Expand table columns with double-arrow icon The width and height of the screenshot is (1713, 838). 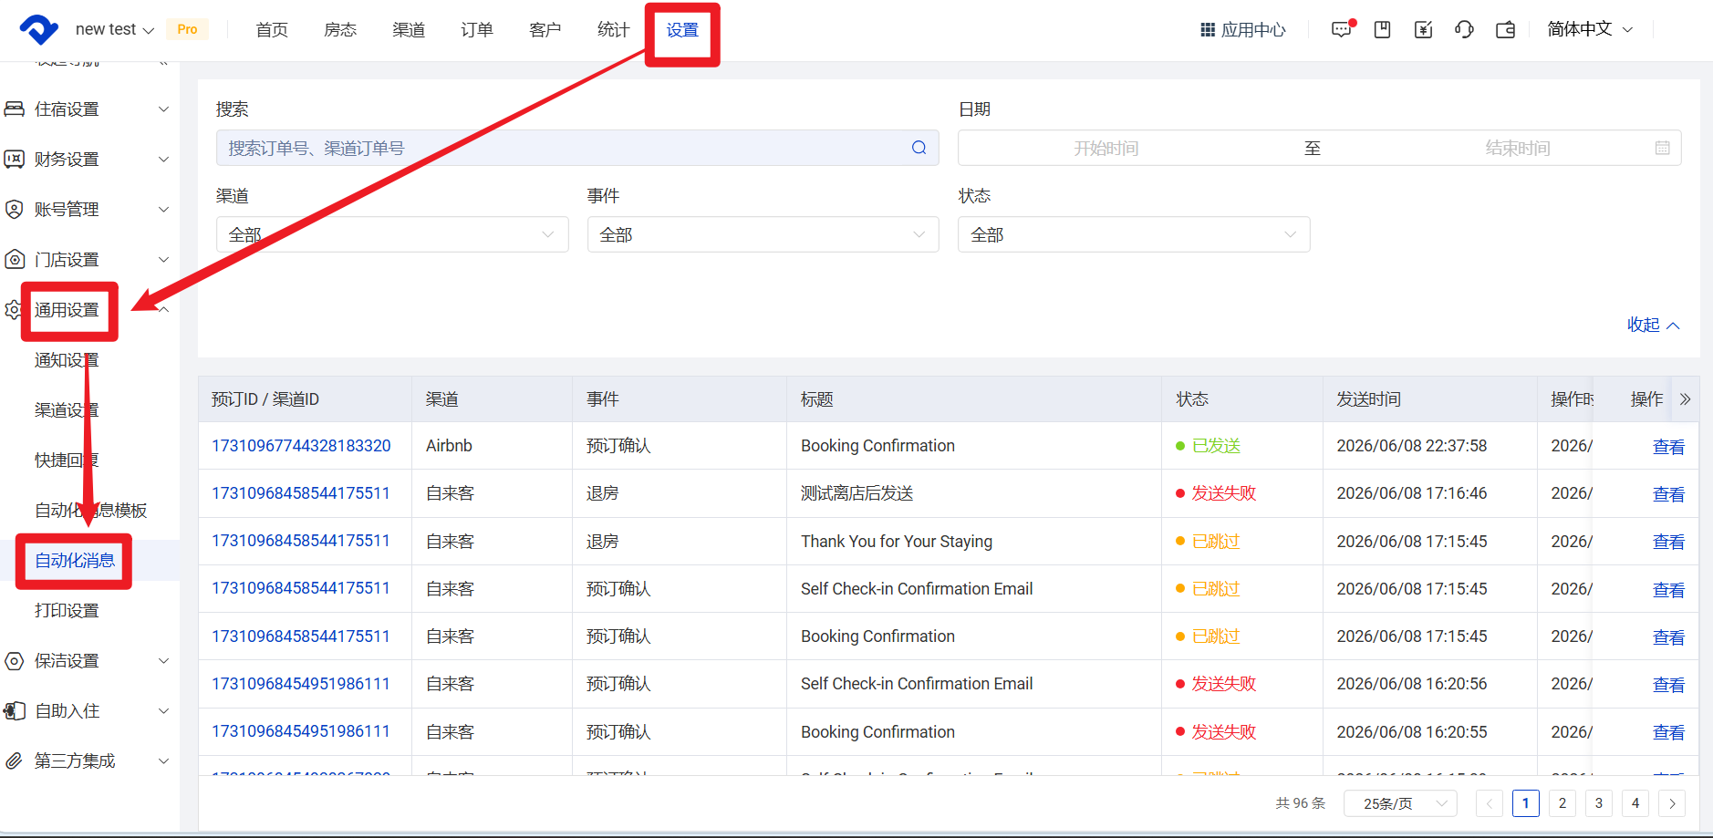[x=1685, y=399]
